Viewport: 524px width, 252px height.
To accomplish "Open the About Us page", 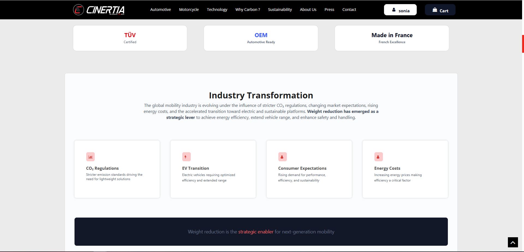I will click(x=308, y=10).
